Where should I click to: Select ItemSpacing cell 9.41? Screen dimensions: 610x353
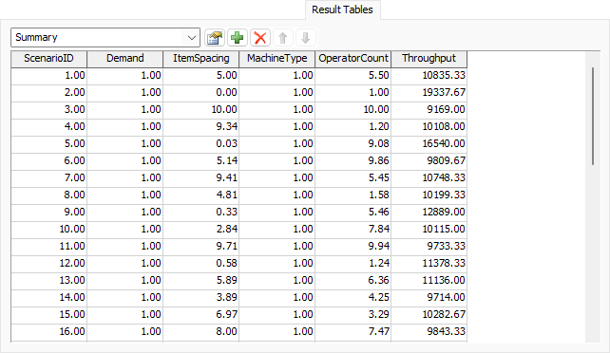pyautogui.click(x=201, y=177)
